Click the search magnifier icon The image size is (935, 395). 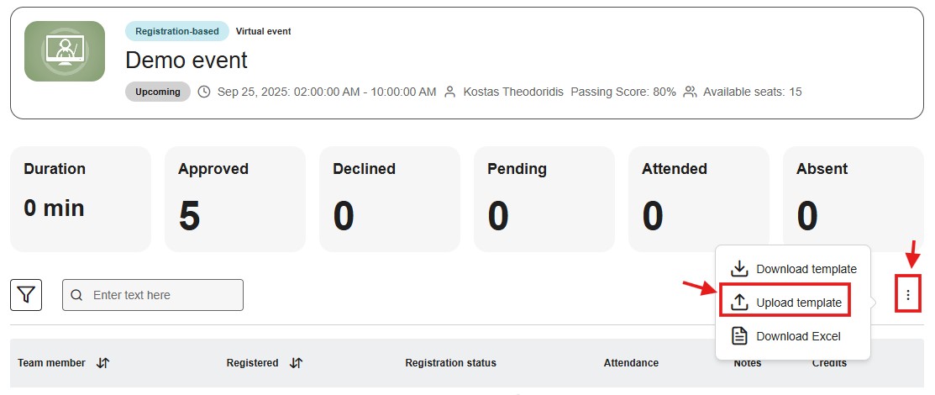[76, 295]
